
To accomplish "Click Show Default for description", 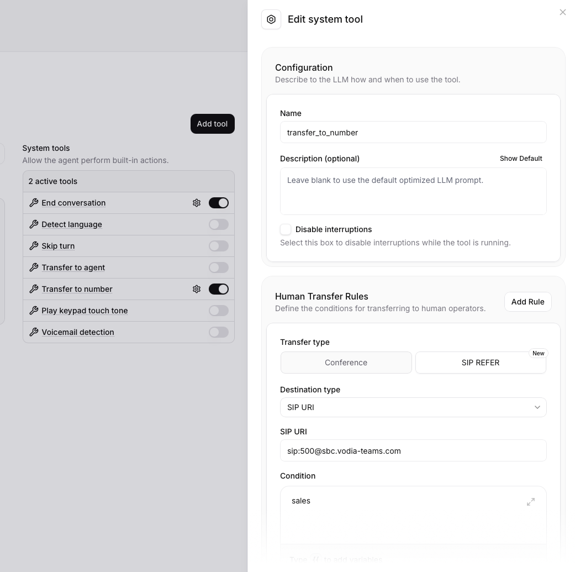I will coord(521,159).
